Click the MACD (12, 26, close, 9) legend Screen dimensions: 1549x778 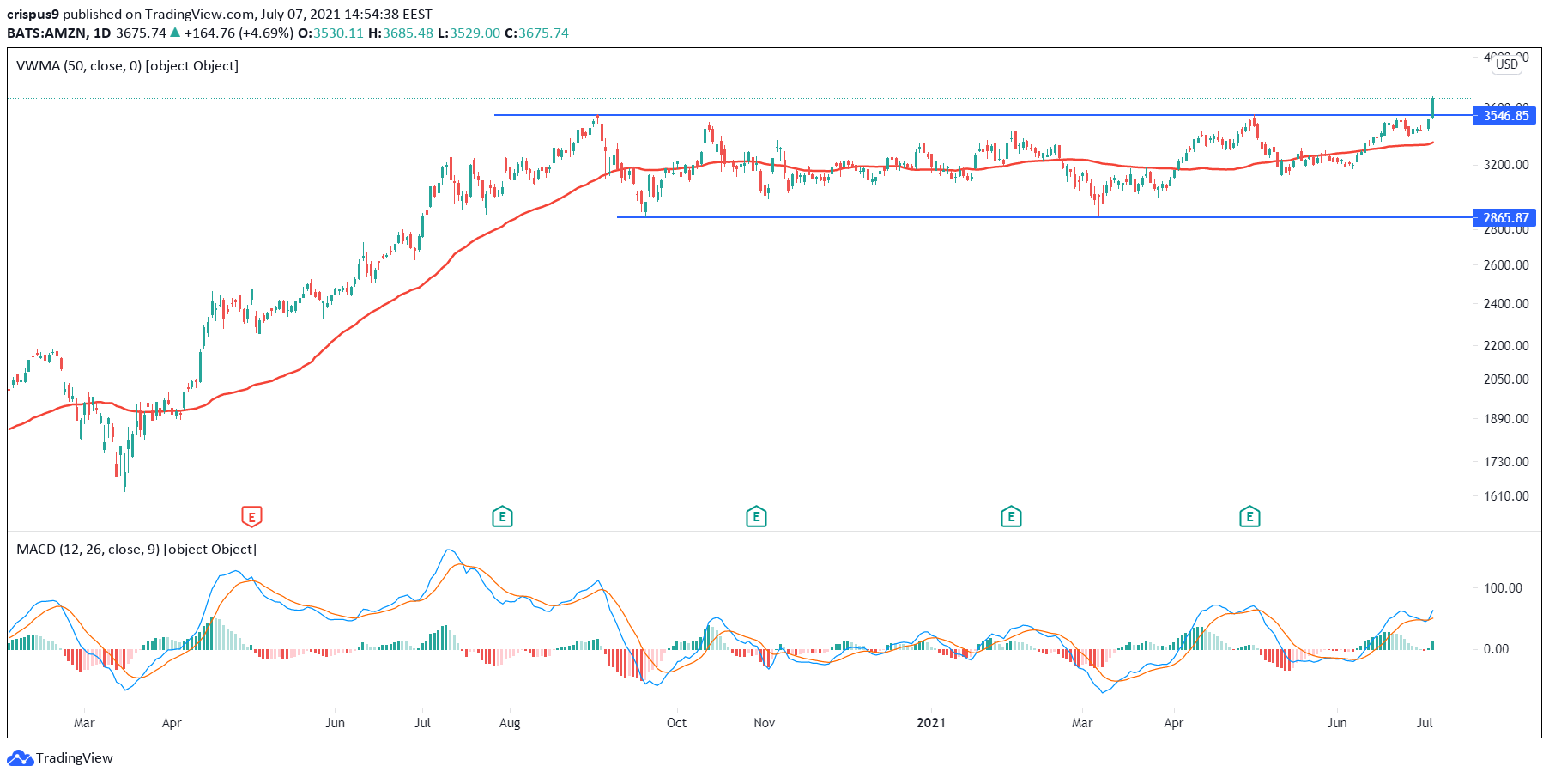pos(136,549)
